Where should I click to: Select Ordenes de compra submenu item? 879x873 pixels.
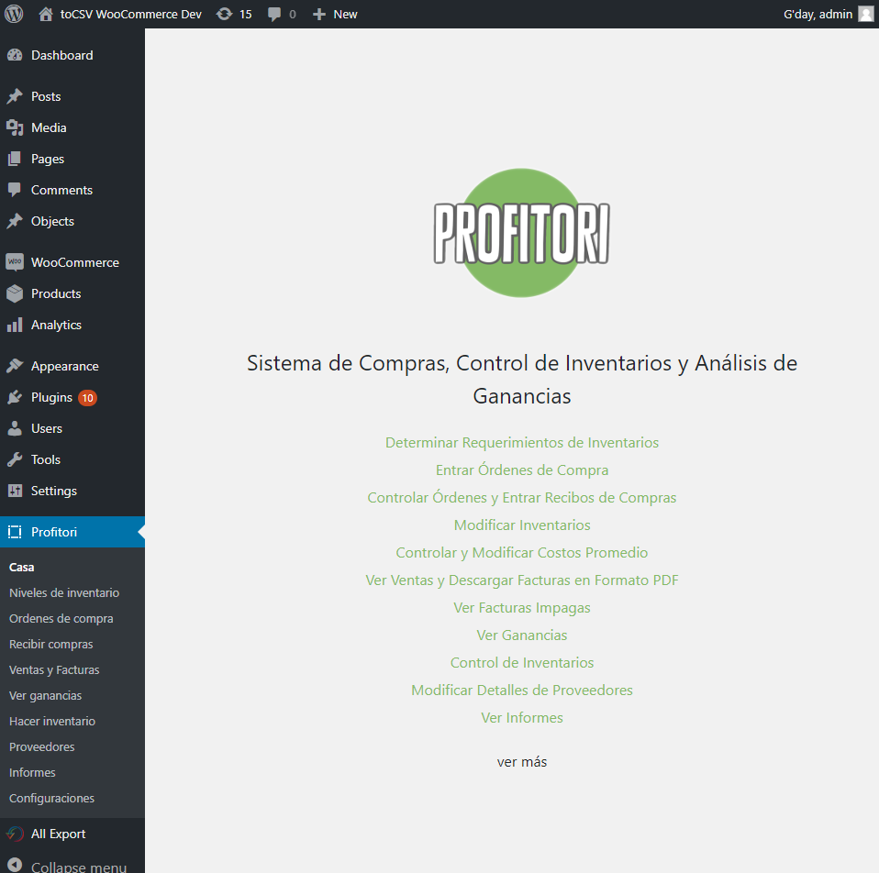(x=61, y=619)
